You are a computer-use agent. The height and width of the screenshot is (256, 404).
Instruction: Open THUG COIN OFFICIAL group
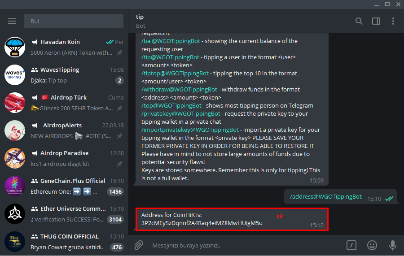coord(64,242)
